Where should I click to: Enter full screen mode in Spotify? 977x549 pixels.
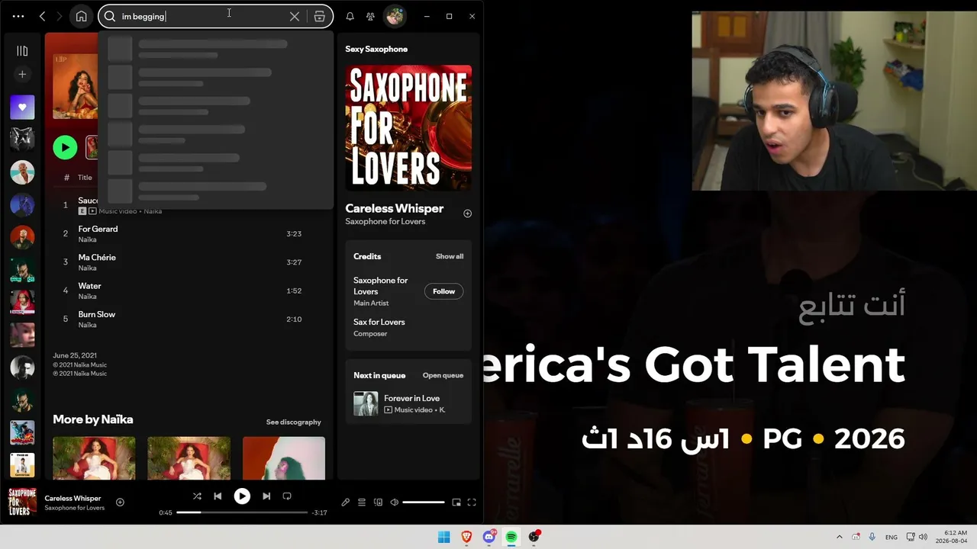pos(472,502)
